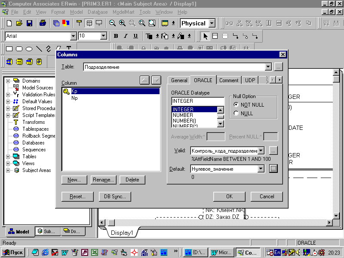Pick the ellipse drawing shape
This screenshot has width=344, height=258.
(29, 49)
